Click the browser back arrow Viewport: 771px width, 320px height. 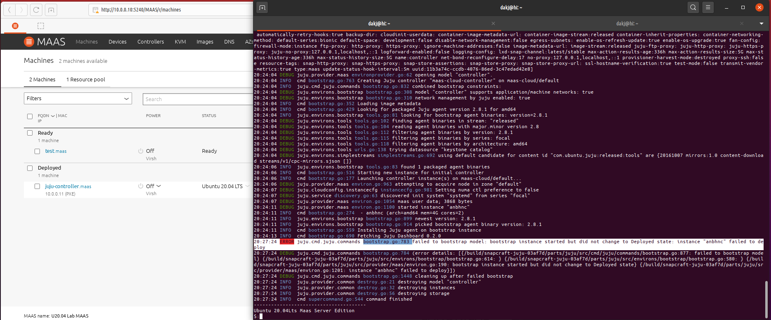pyautogui.click(x=9, y=9)
